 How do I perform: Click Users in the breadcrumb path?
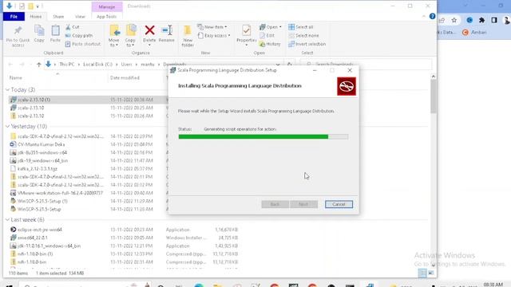126,65
